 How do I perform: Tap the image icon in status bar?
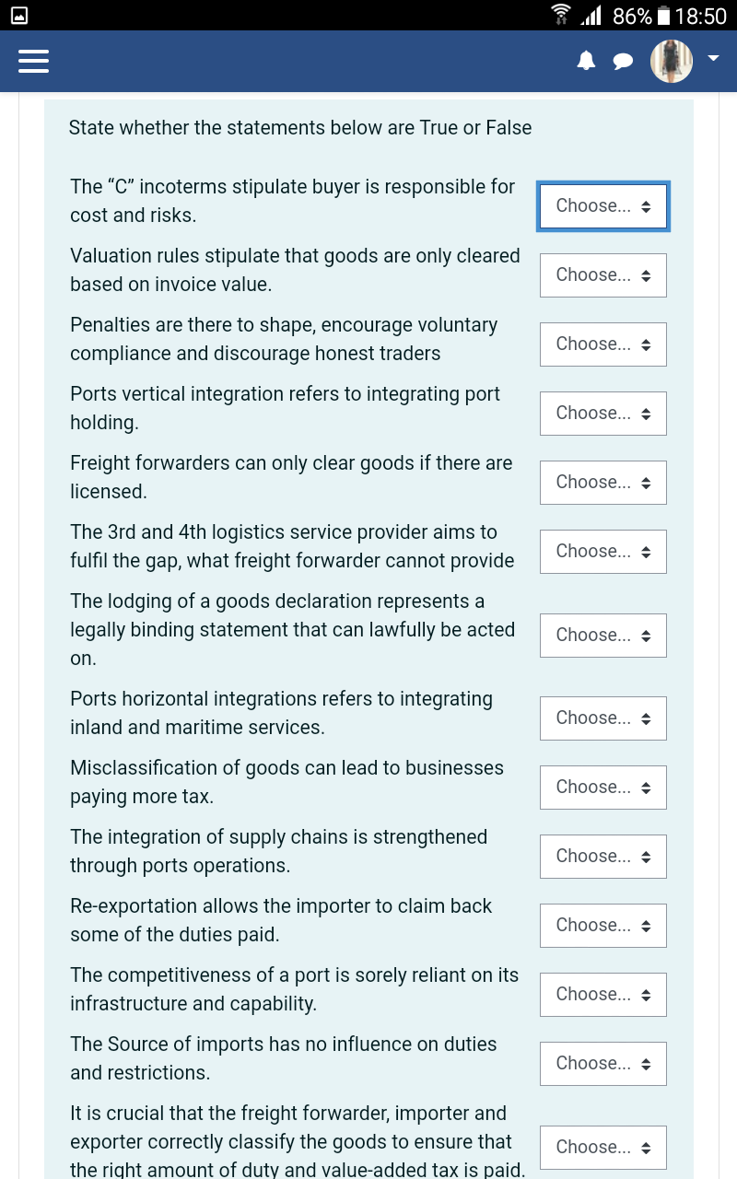18,16
